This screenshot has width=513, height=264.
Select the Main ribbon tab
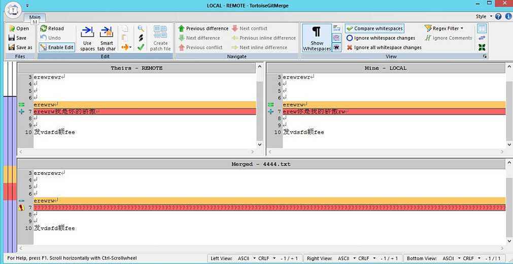35,17
